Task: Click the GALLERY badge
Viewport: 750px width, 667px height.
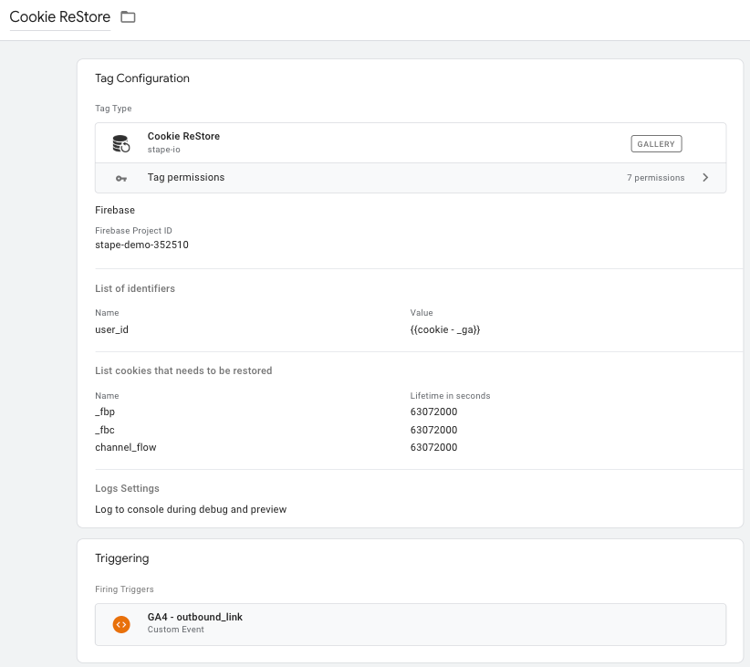Action: coord(656,144)
